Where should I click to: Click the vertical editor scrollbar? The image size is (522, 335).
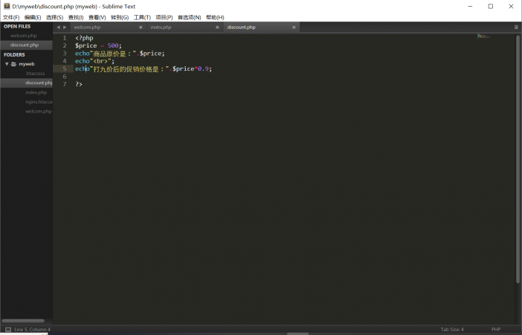tap(518, 159)
